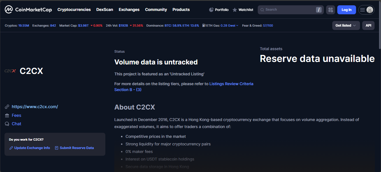Image resolution: width=381 pixels, height=172 pixels.
Task: Click the Chat speech bubble icon
Action: click(7, 124)
